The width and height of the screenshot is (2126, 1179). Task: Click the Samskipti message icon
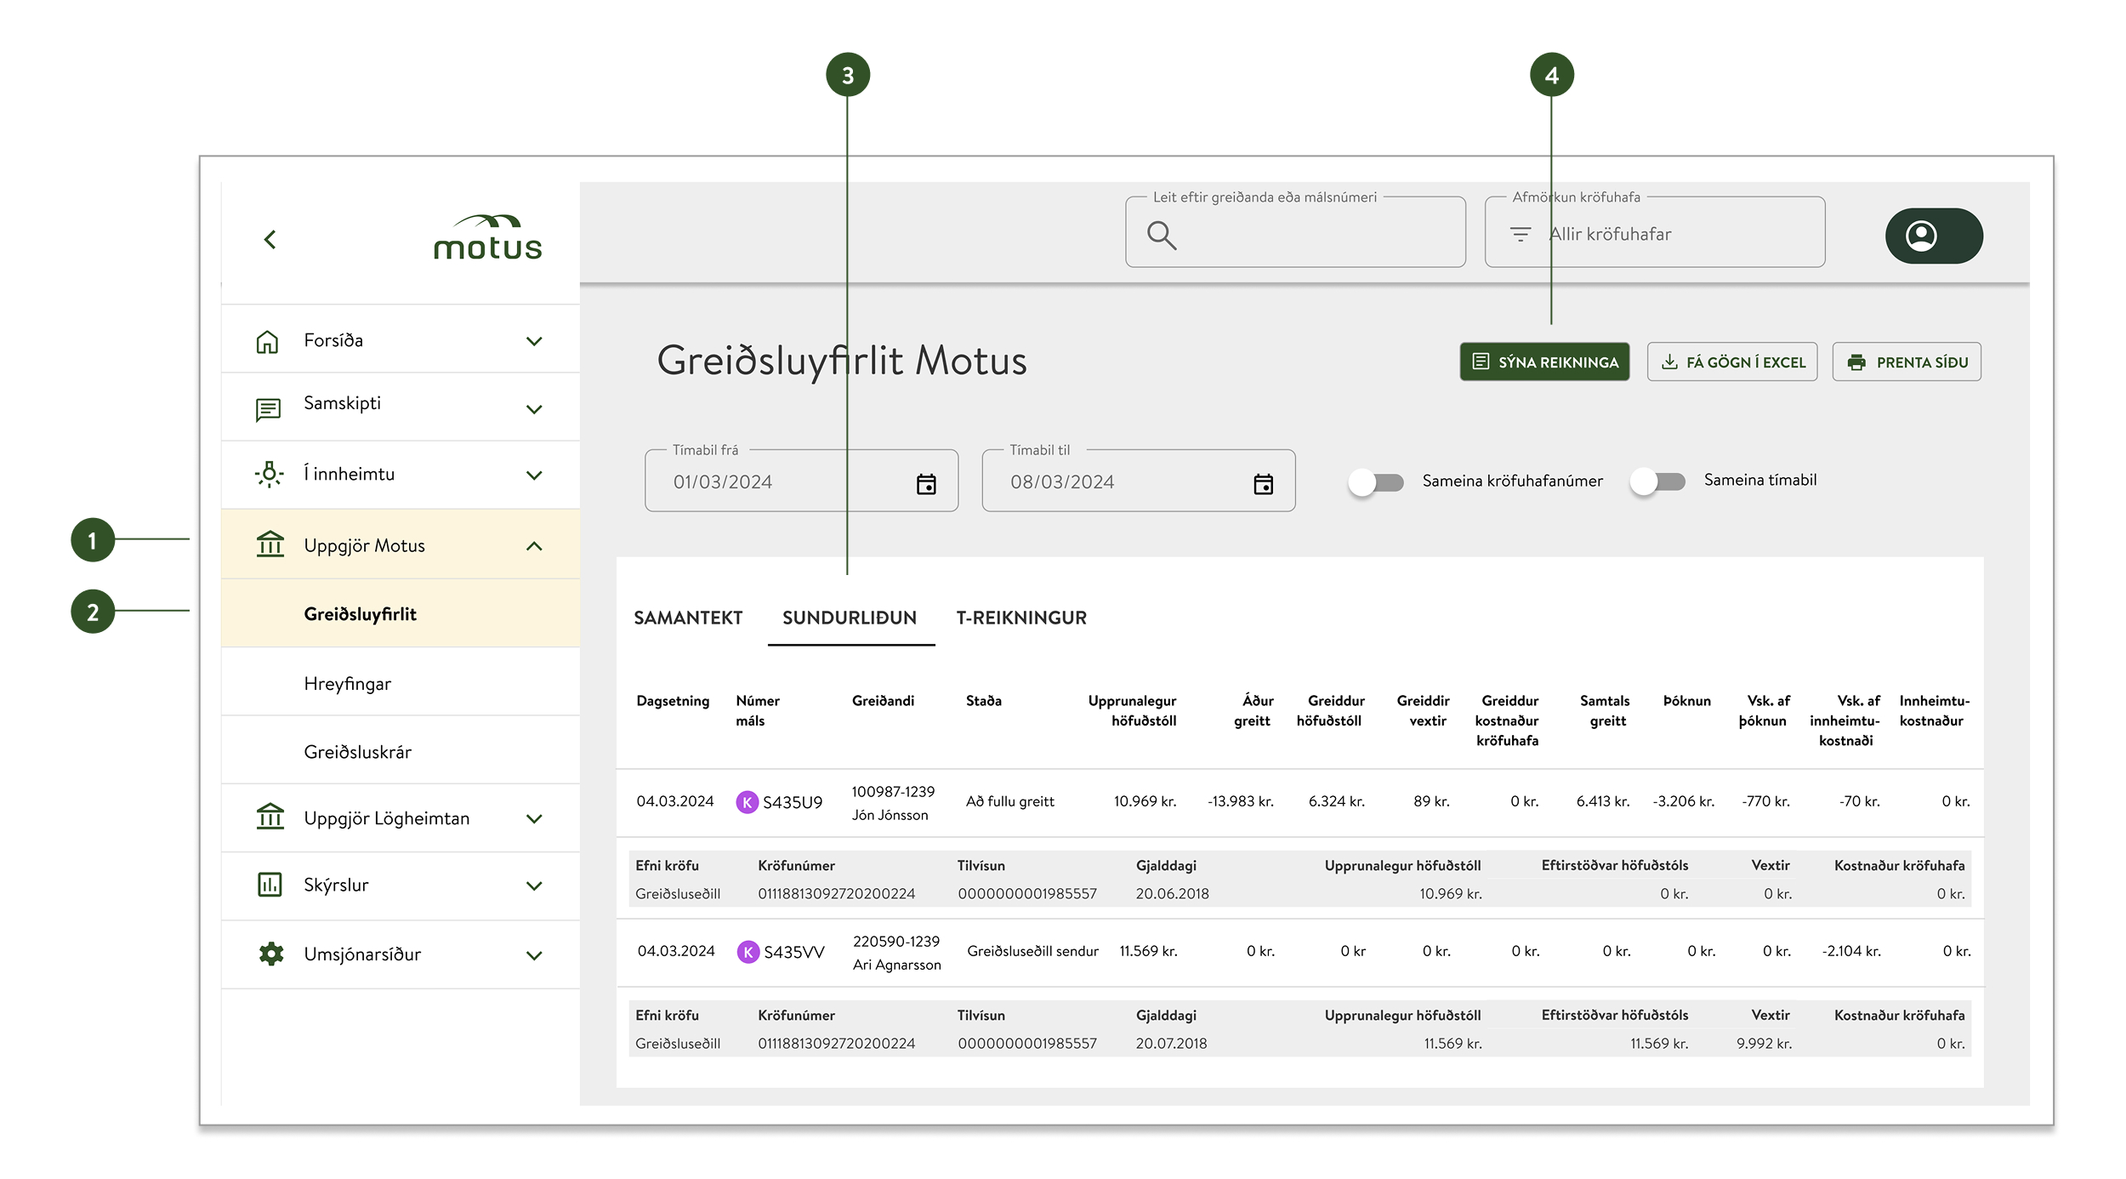(268, 409)
